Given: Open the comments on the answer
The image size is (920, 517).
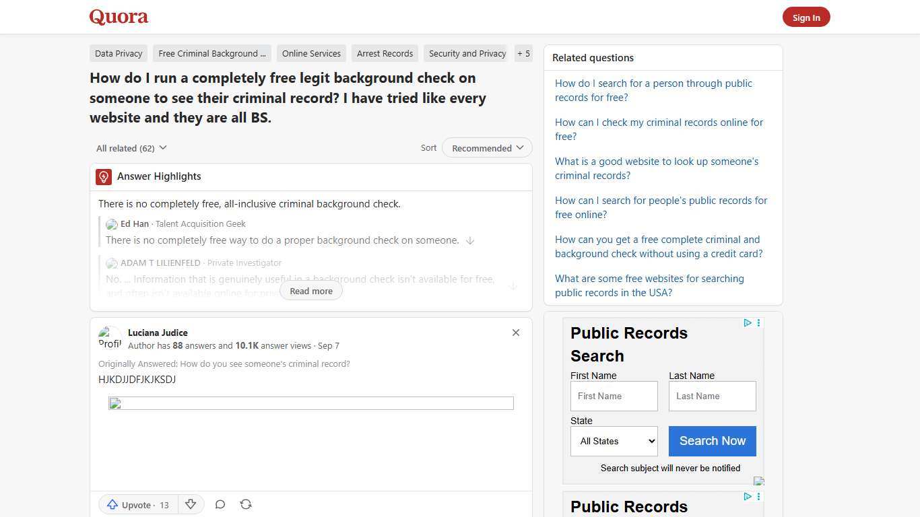Looking at the screenshot, I should pyautogui.click(x=220, y=504).
